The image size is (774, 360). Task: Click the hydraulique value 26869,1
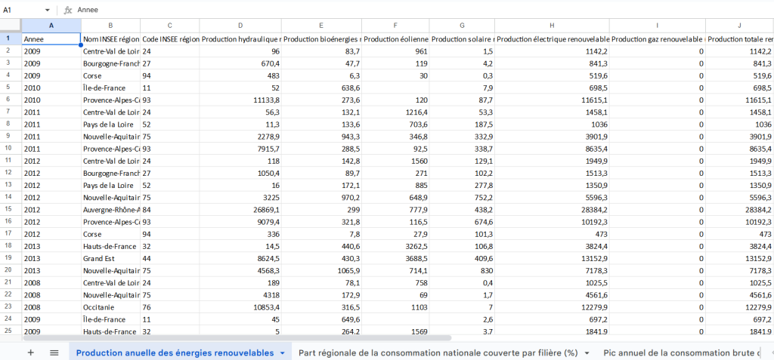[x=240, y=209]
